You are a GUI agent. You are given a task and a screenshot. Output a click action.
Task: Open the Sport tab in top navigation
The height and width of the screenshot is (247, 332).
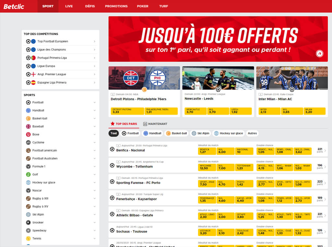point(48,6)
